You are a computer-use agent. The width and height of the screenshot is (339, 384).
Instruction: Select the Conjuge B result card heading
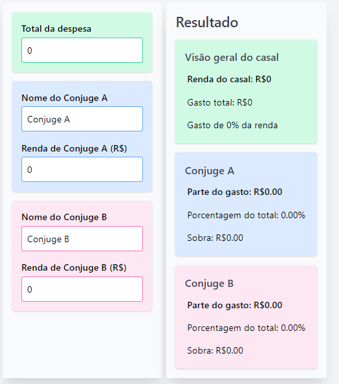(209, 284)
